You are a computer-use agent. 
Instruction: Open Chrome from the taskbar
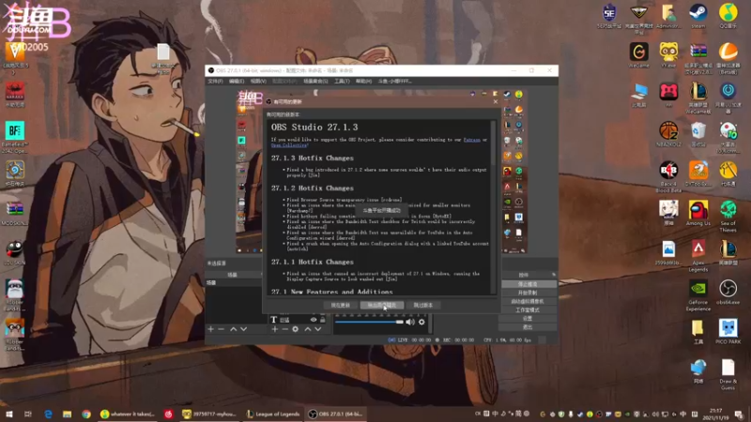point(86,414)
